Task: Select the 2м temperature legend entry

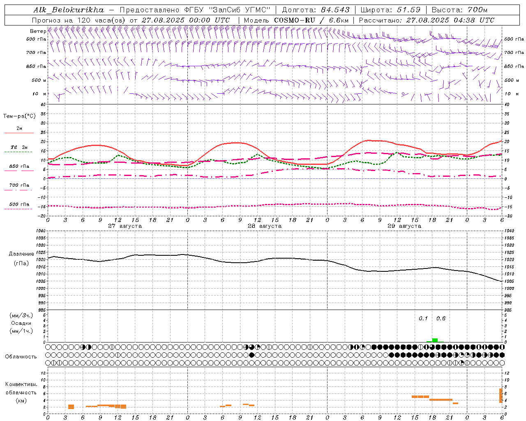Action: pyautogui.click(x=19, y=129)
